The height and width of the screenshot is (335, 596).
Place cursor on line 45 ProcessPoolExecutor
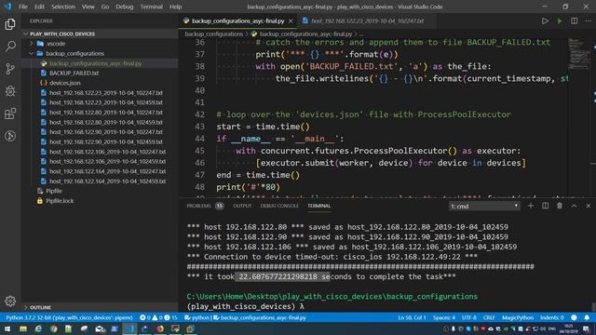click(x=400, y=151)
